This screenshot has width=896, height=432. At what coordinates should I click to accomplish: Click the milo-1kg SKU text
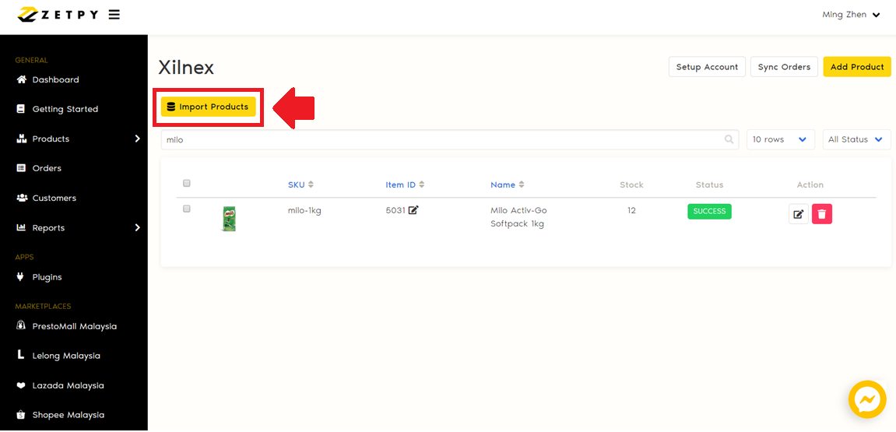click(x=304, y=210)
